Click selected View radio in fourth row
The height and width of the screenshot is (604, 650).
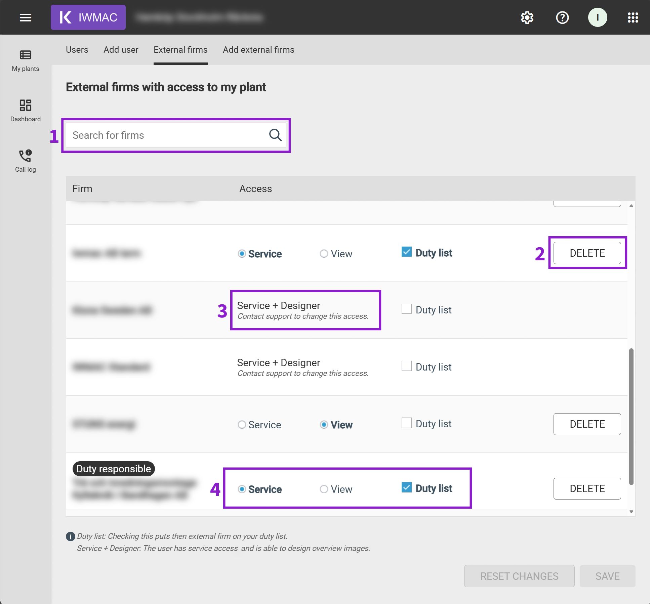[x=324, y=425]
